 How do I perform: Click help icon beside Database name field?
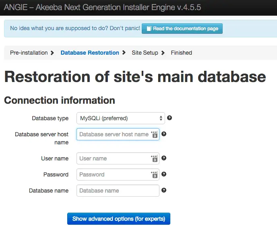coord(164,190)
